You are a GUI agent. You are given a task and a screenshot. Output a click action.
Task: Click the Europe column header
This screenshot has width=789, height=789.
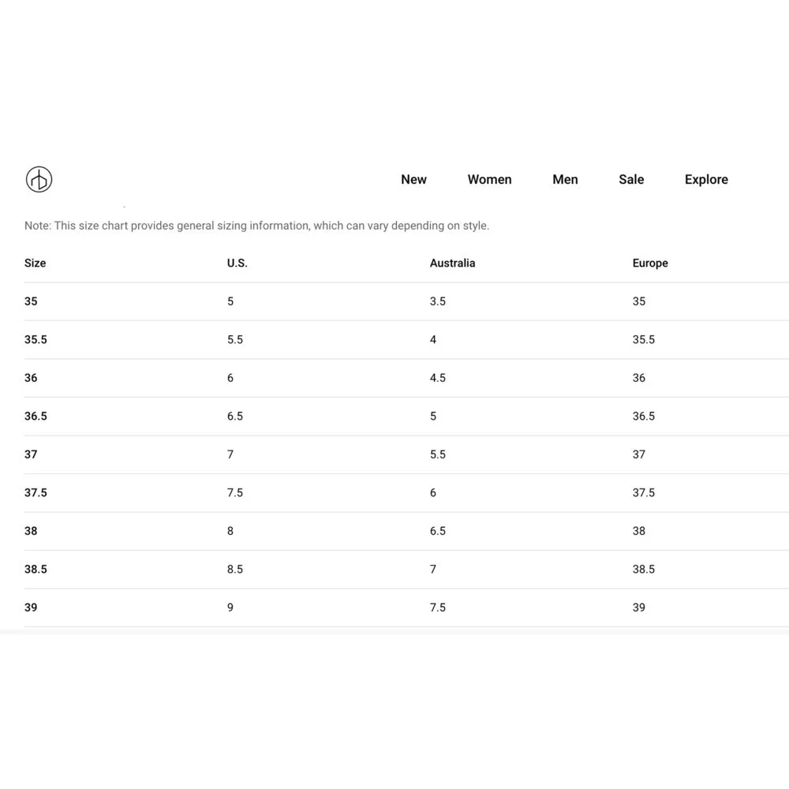(650, 263)
